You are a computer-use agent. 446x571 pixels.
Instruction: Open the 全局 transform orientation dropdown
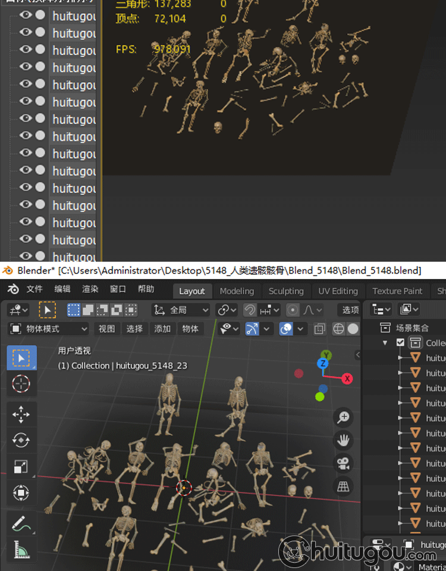tap(181, 310)
